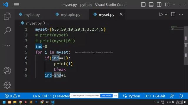The width and height of the screenshot is (188, 105).
Task: Toggle secondary side bar layout icon
Action: click(159, 5)
